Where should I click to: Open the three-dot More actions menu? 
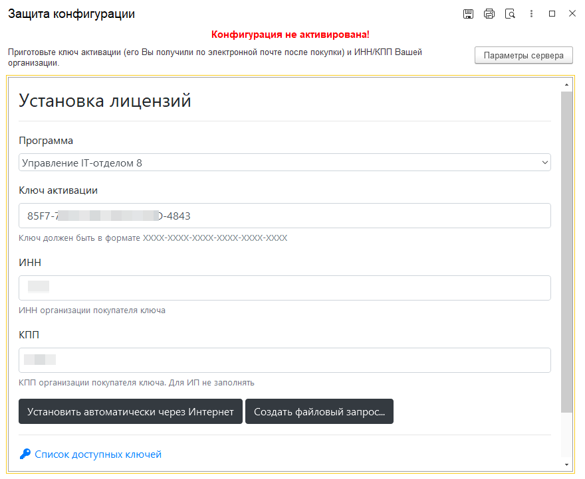pyautogui.click(x=530, y=13)
